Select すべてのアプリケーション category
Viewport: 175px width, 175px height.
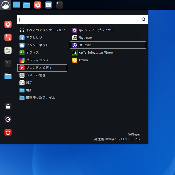click(x=42, y=30)
